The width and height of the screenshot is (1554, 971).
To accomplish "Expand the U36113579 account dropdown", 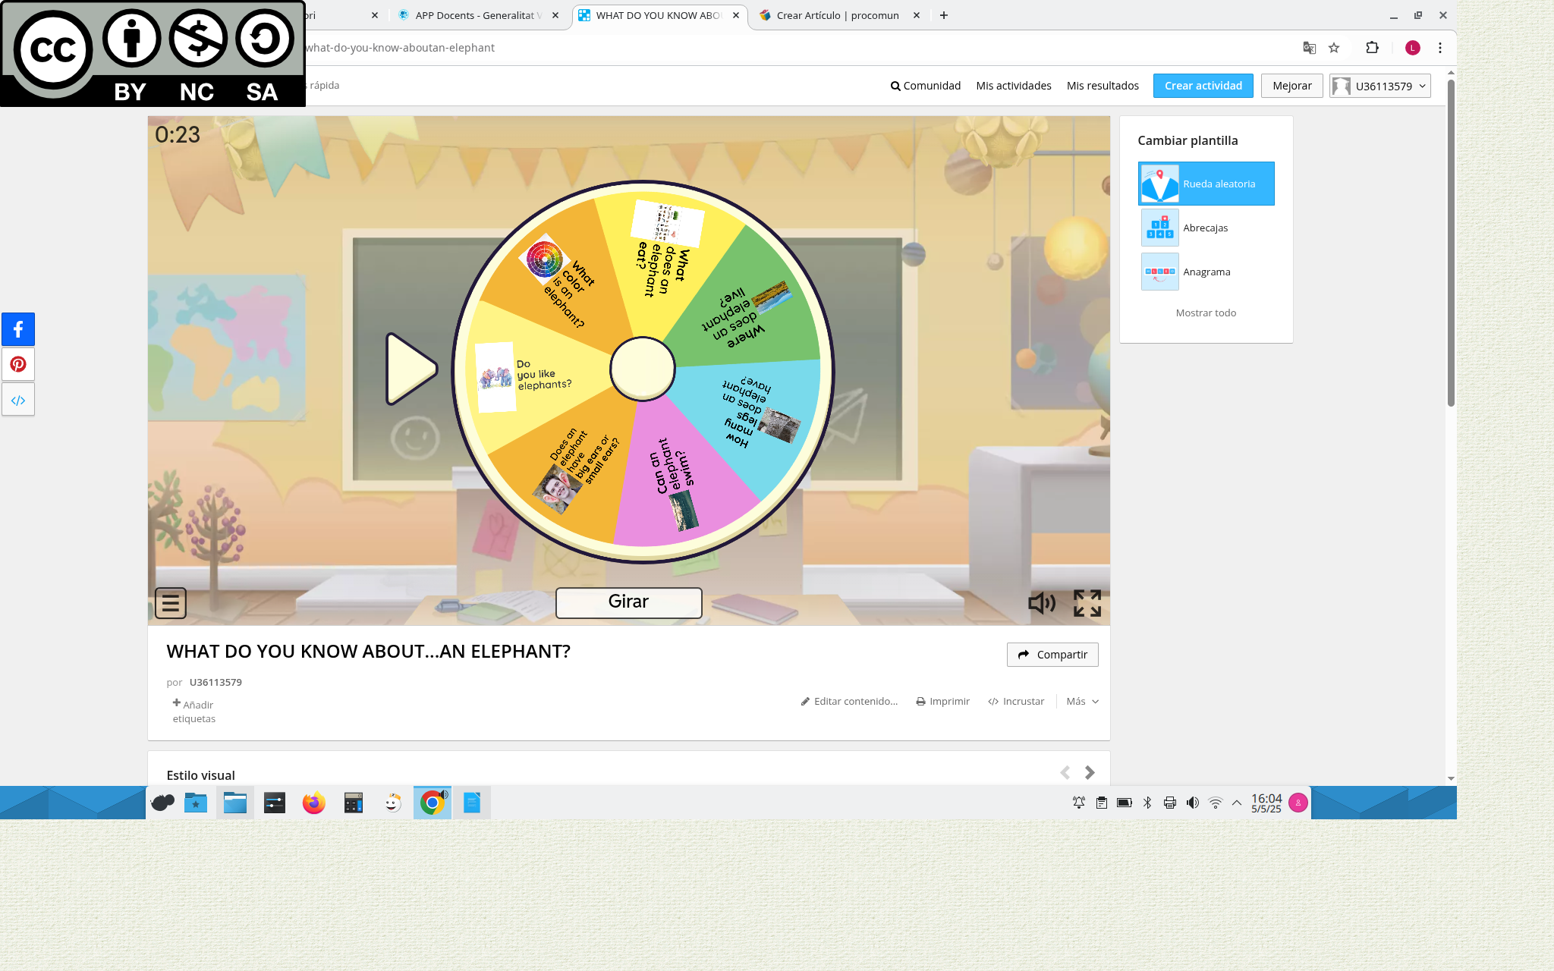I will point(1380,86).
